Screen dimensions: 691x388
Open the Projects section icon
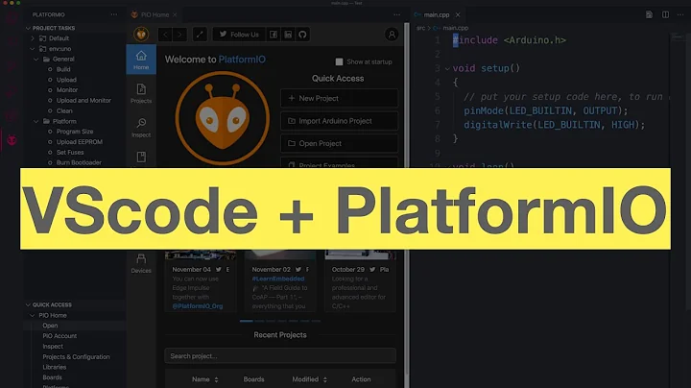point(141,93)
